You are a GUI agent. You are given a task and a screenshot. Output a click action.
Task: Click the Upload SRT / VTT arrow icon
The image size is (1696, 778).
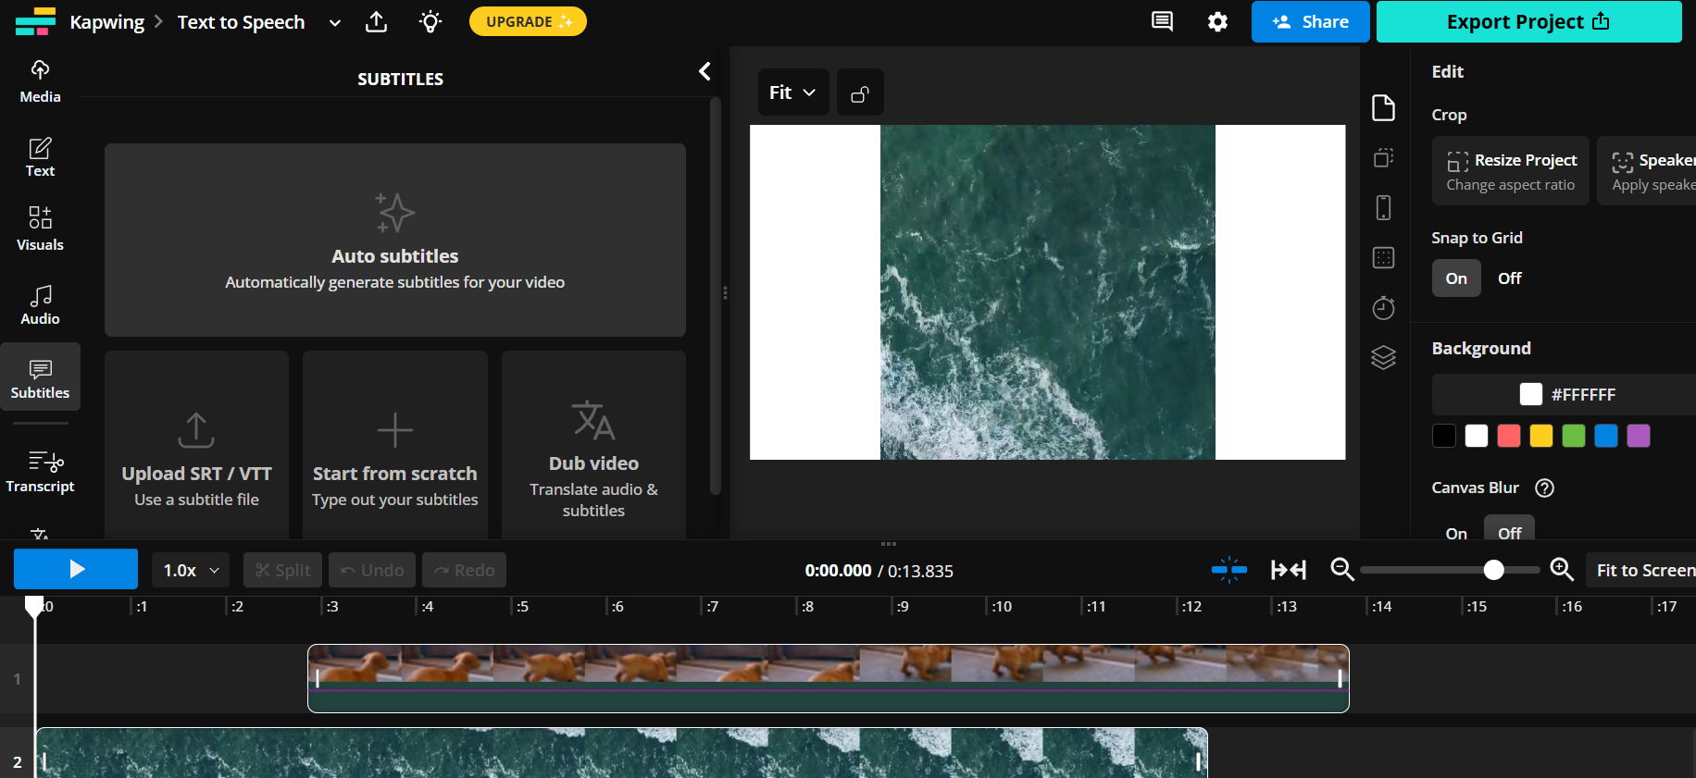[x=196, y=430]
